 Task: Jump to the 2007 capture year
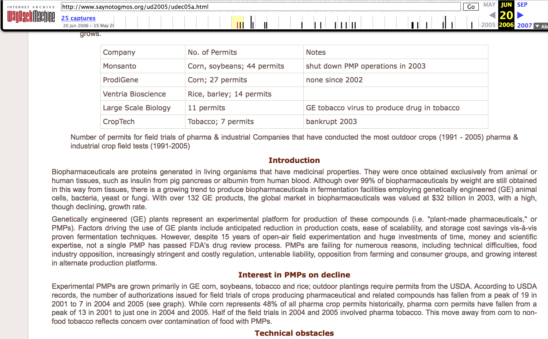tap(525, 25)
